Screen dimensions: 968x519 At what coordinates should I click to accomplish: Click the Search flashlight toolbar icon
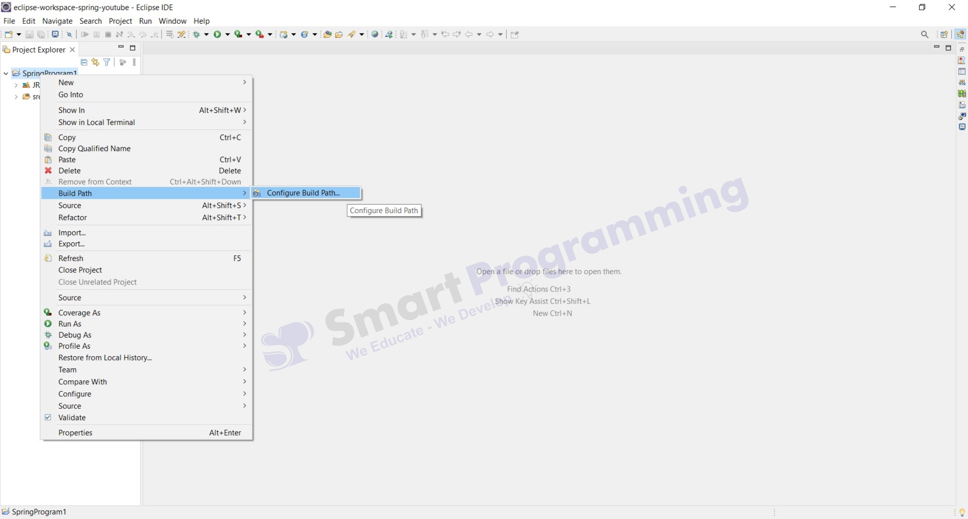[351, 35]
